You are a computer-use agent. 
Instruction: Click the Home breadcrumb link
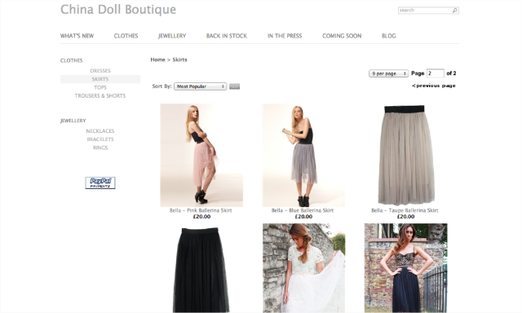[x=157, y=60]
